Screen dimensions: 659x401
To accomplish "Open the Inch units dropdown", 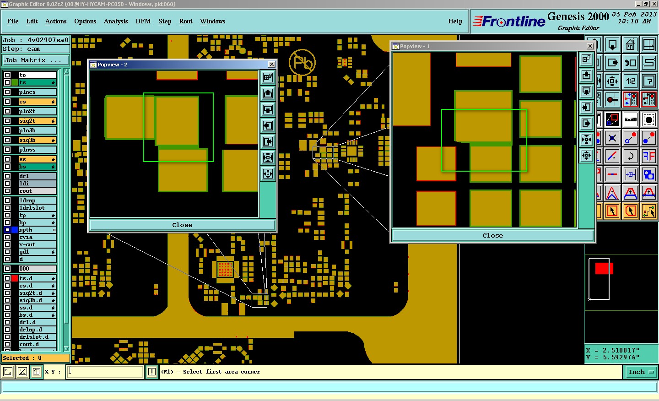I will coord(640,372).
